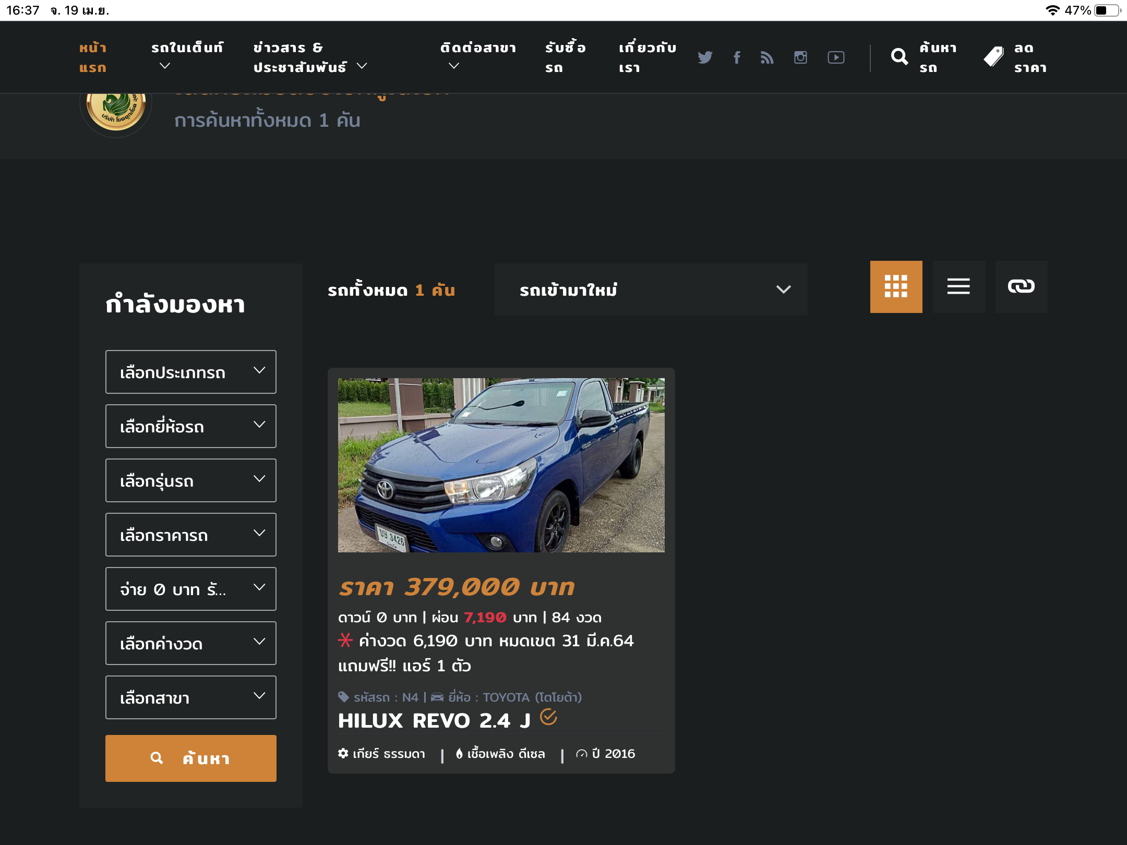Open the YouTube icon link
Image resolution: width=1127 pixels, height=845 pixels.
click(x=836, y=57)
